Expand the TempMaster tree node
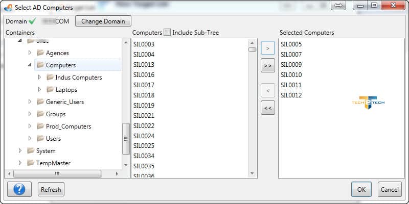 pos(20,163)
